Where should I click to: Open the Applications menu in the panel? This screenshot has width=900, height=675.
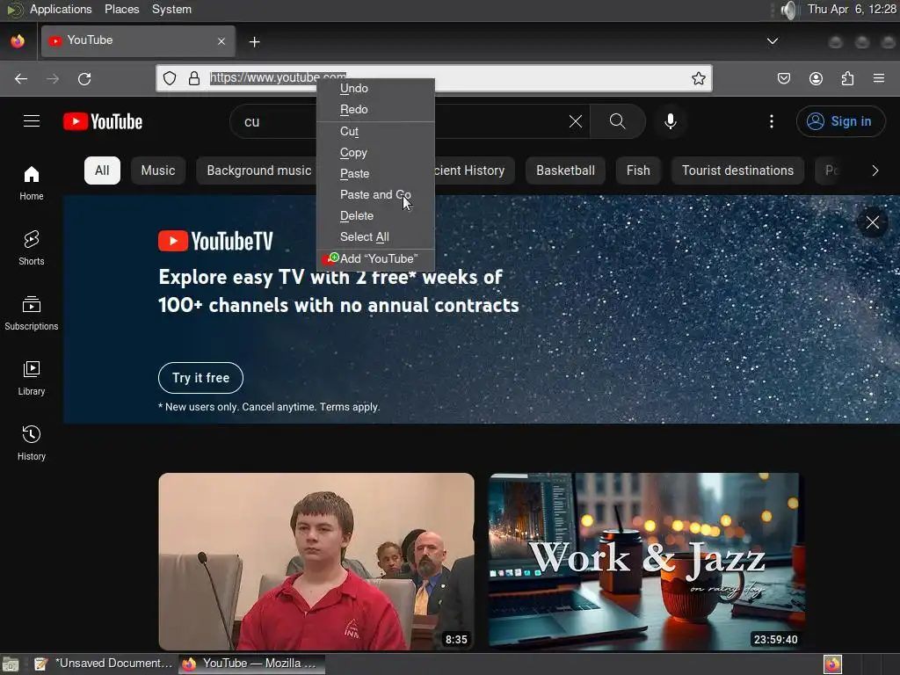(x=61, y=9)
